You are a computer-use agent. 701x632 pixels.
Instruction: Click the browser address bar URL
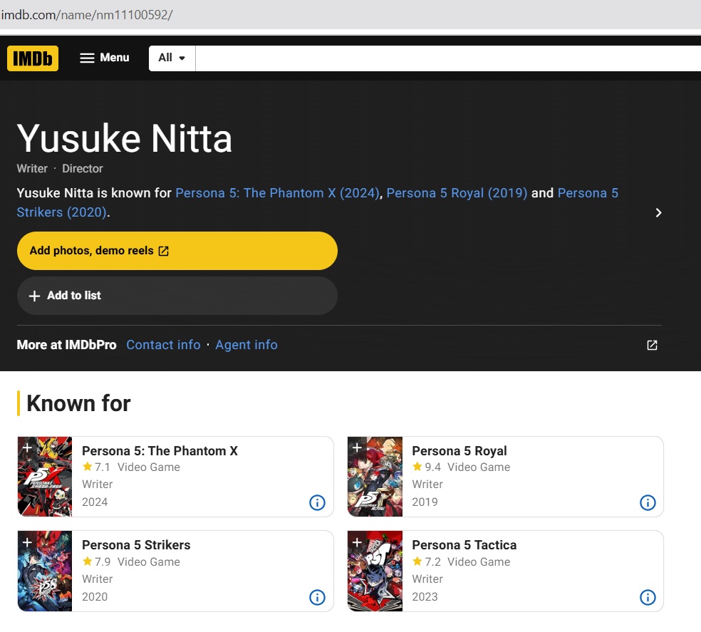click(x=87, y=15)
